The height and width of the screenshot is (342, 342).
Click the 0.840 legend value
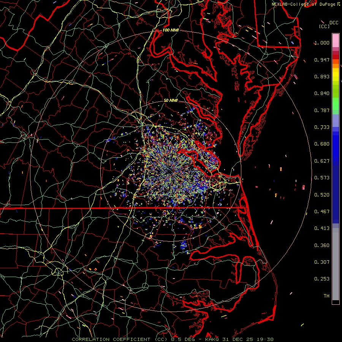click(322, 93)
